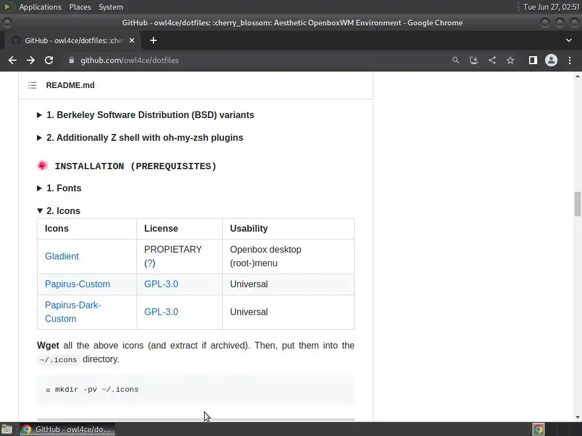Open the Applications menu
Viewport: 582px width, 436px height.
tap(40, 7)
